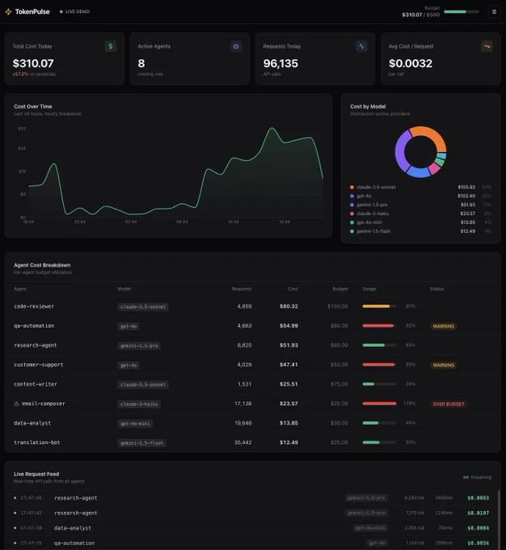The image size is (506, 550).
Task: Click the streaming indicator icon in Live Feed
Action: pos(466,477)
